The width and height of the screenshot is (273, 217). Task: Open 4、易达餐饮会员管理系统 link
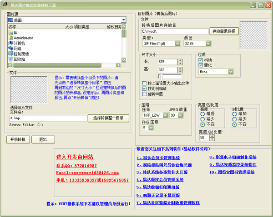(160, 180)
